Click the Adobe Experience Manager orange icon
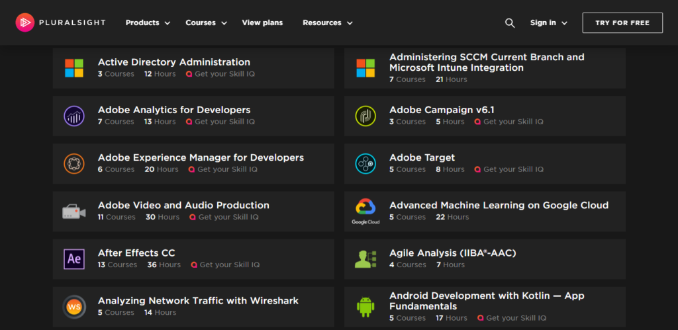The height and width of the screenshot is (330, 678). (74, 163)
